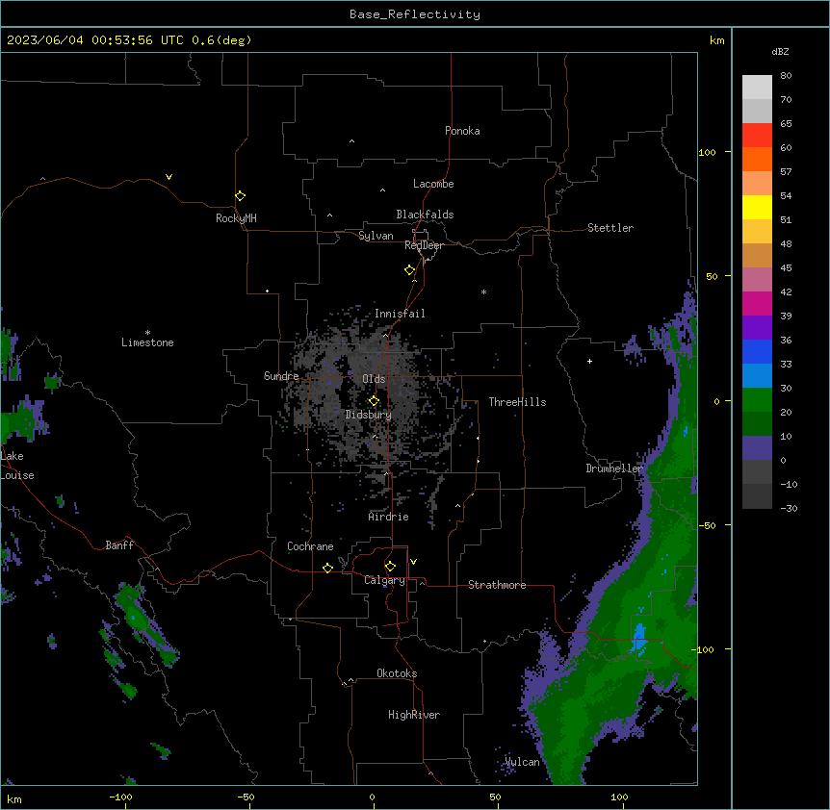Click the Olds label

click(x=374, y=379)
